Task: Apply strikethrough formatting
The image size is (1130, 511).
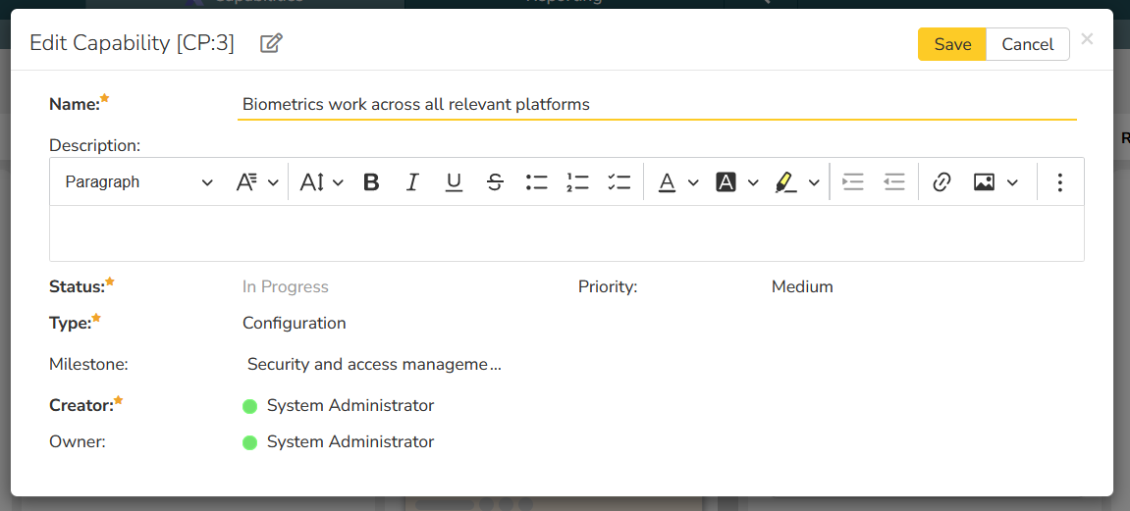Action: click(495, 182)
